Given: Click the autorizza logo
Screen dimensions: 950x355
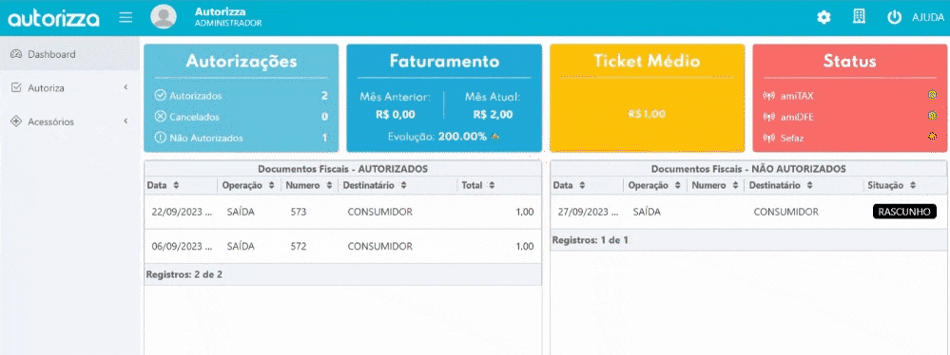Looking at the screenshot, I should 53,18.
